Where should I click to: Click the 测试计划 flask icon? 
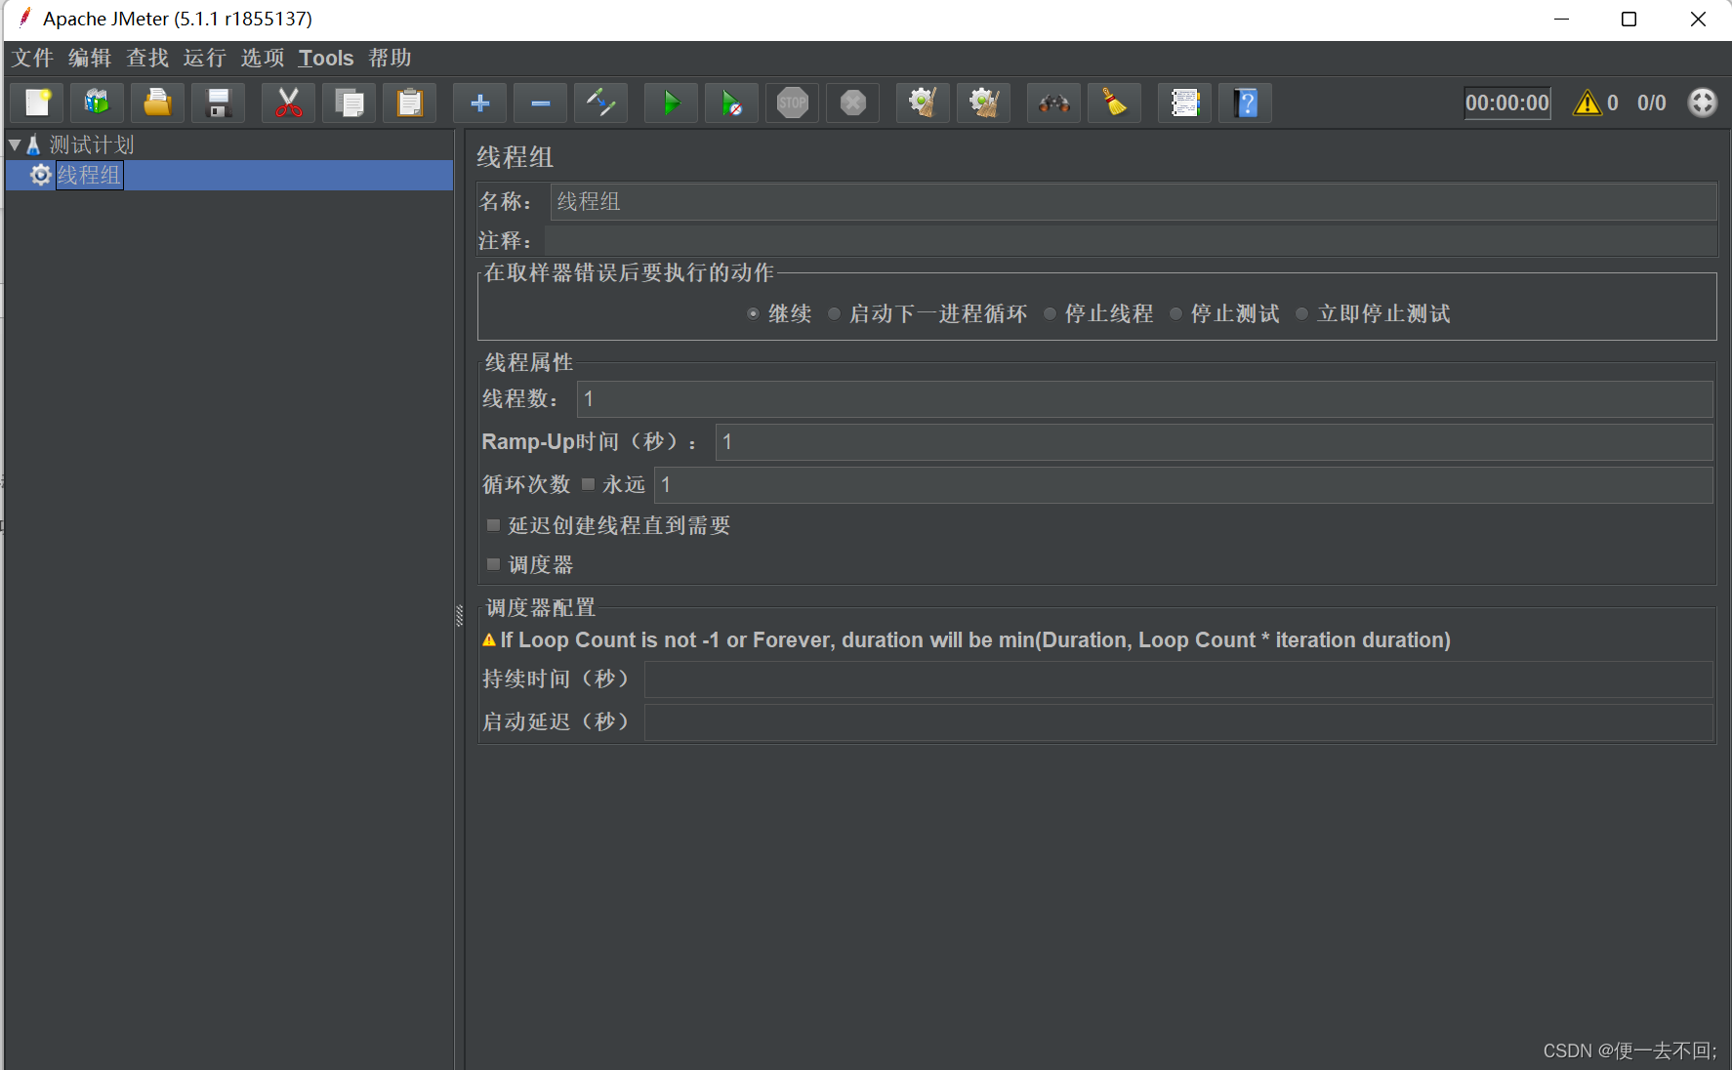click(33, 144)
